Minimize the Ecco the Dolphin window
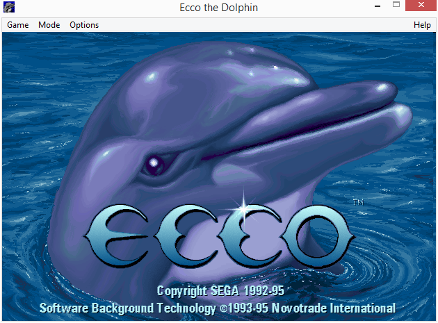The height and width of the screenshot is (323, 438). point(378,6)
